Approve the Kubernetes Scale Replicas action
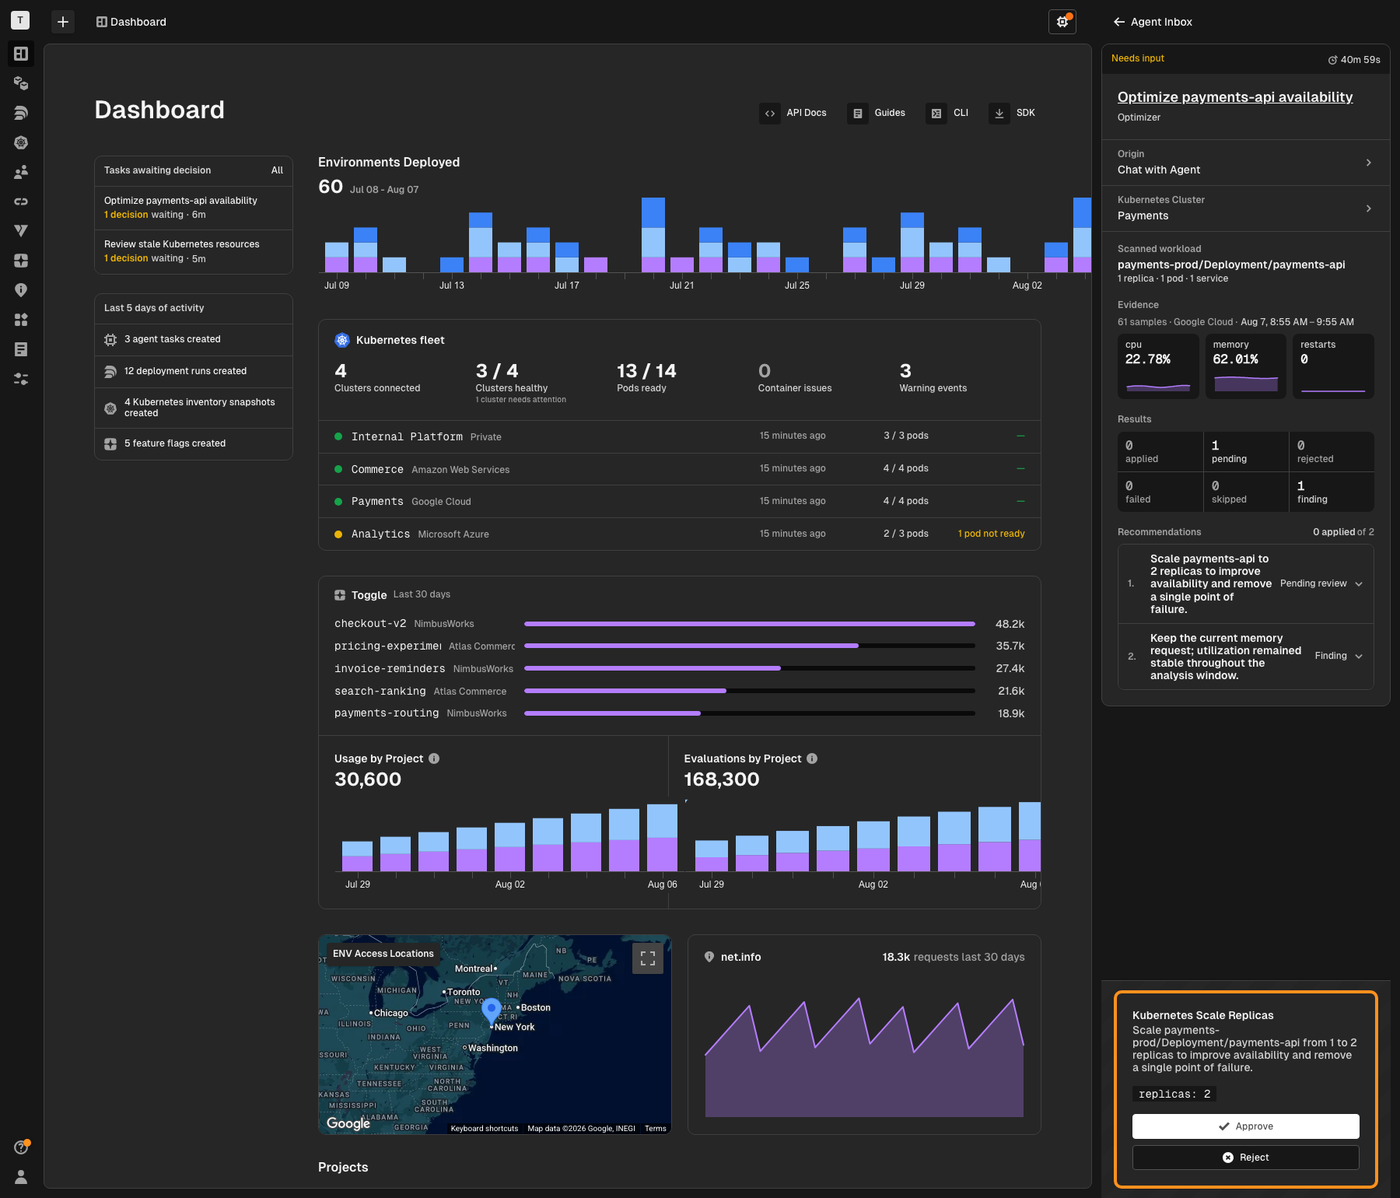 coord(1246,1126)
